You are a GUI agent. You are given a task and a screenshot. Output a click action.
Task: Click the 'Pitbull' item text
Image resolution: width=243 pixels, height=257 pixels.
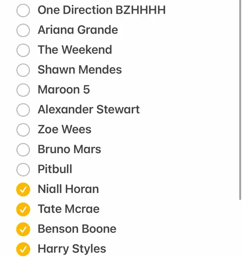coord(55,169)
